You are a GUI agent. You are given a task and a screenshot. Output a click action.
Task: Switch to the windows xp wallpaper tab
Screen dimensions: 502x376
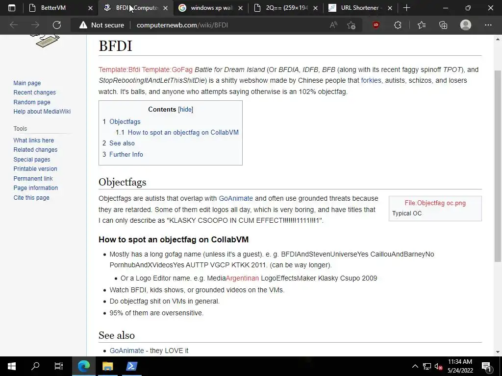[211, 8]
